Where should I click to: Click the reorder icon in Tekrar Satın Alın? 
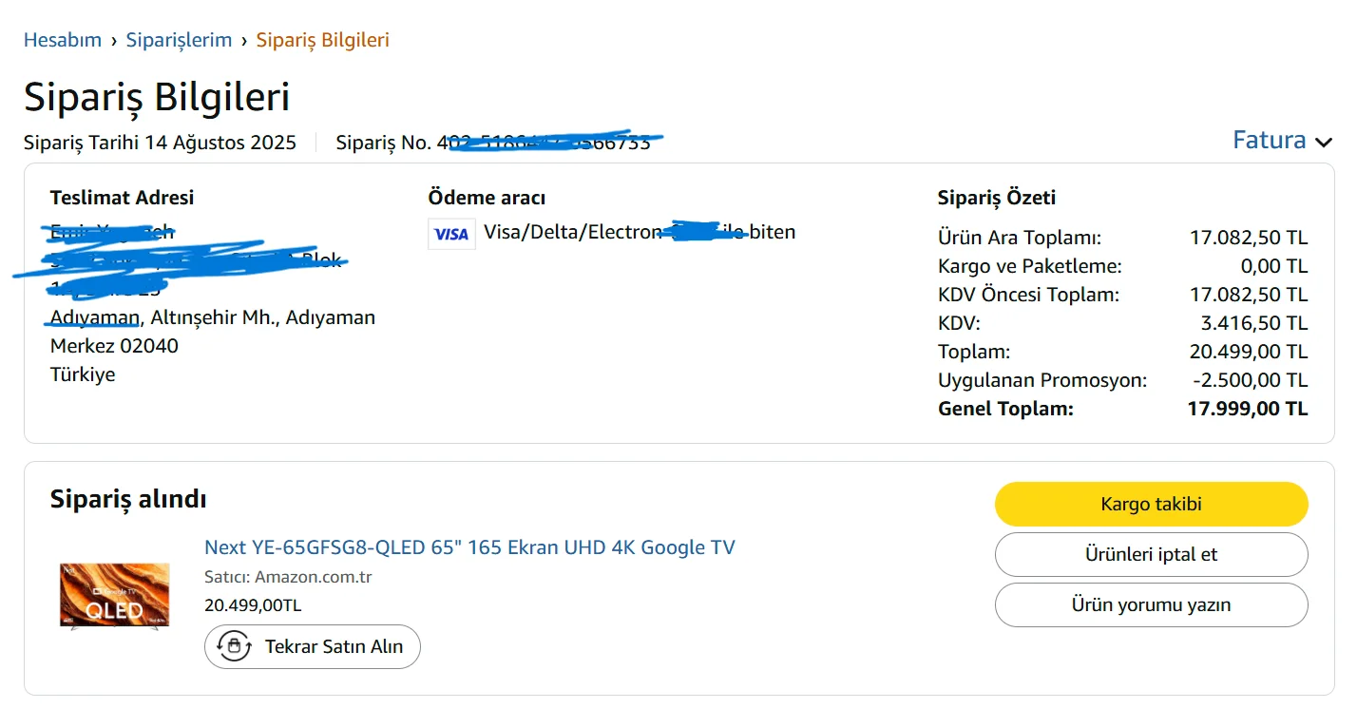click(234, 646)
